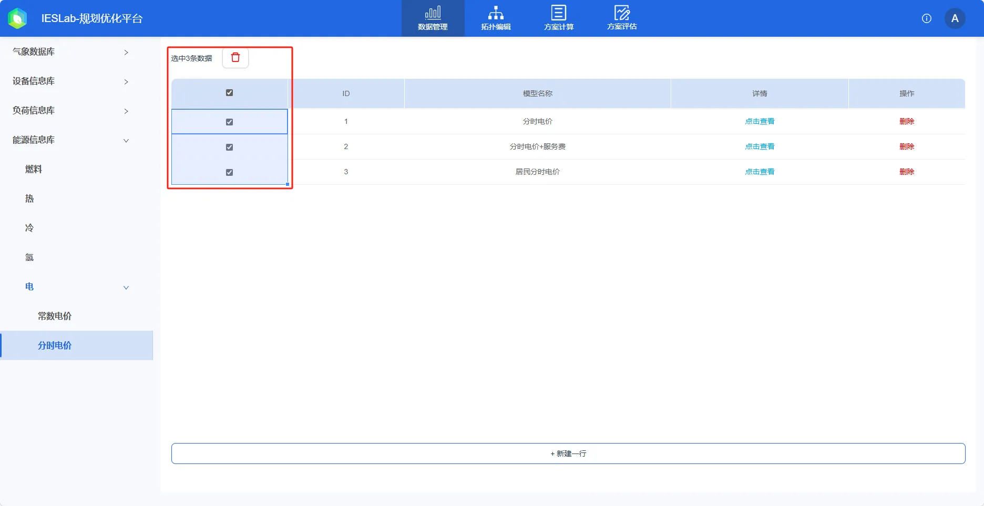Collapse 能源信息库 chevron
Viewport: 984px width, 506px height.
(126, 140)
